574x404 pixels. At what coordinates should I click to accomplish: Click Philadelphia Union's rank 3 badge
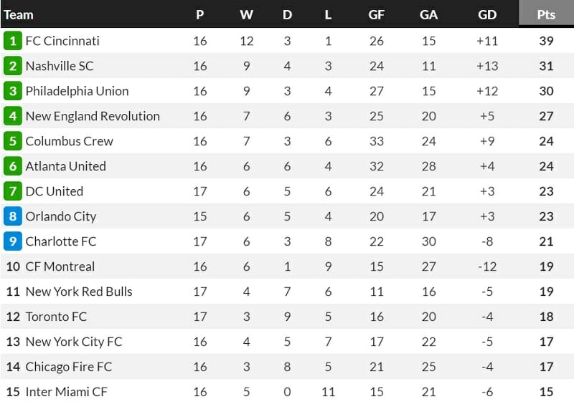tap(12, 91)
